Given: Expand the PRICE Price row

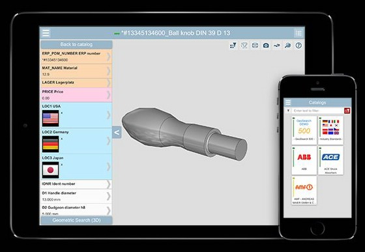Looking at the screenshot, I should 76,95.
